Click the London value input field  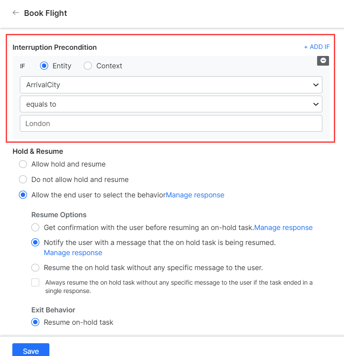171,123
